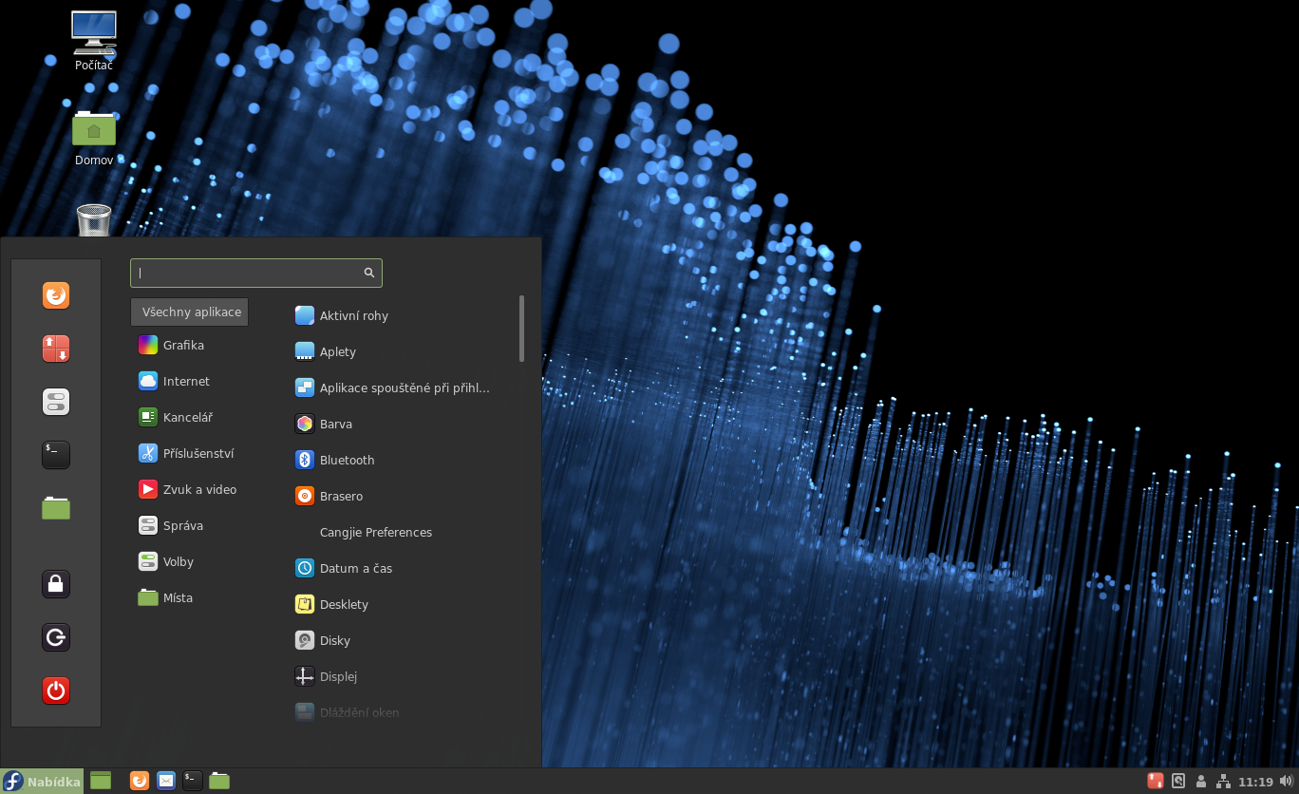The height and width of the screenshot is (794, 1299).
Task: Click the application list scrollbar
Action: [521, 329]
